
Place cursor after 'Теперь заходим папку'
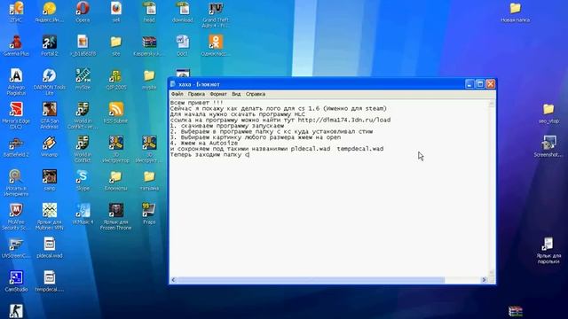(x=242, y=155)
